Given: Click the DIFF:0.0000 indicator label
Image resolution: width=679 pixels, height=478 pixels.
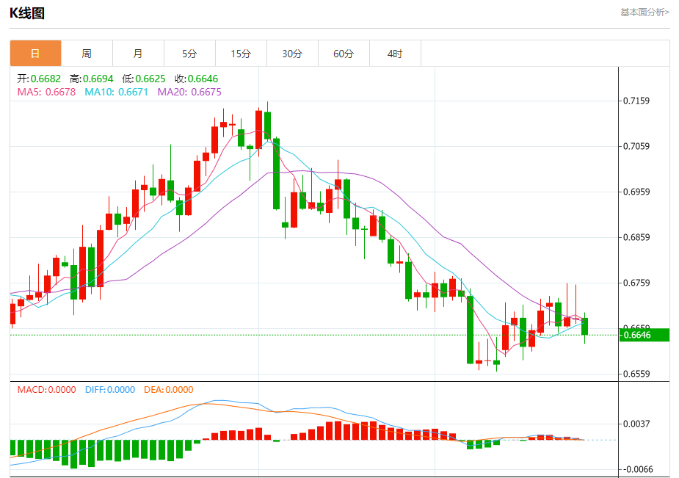Looking at the screenshot, I should pos(110,390).
